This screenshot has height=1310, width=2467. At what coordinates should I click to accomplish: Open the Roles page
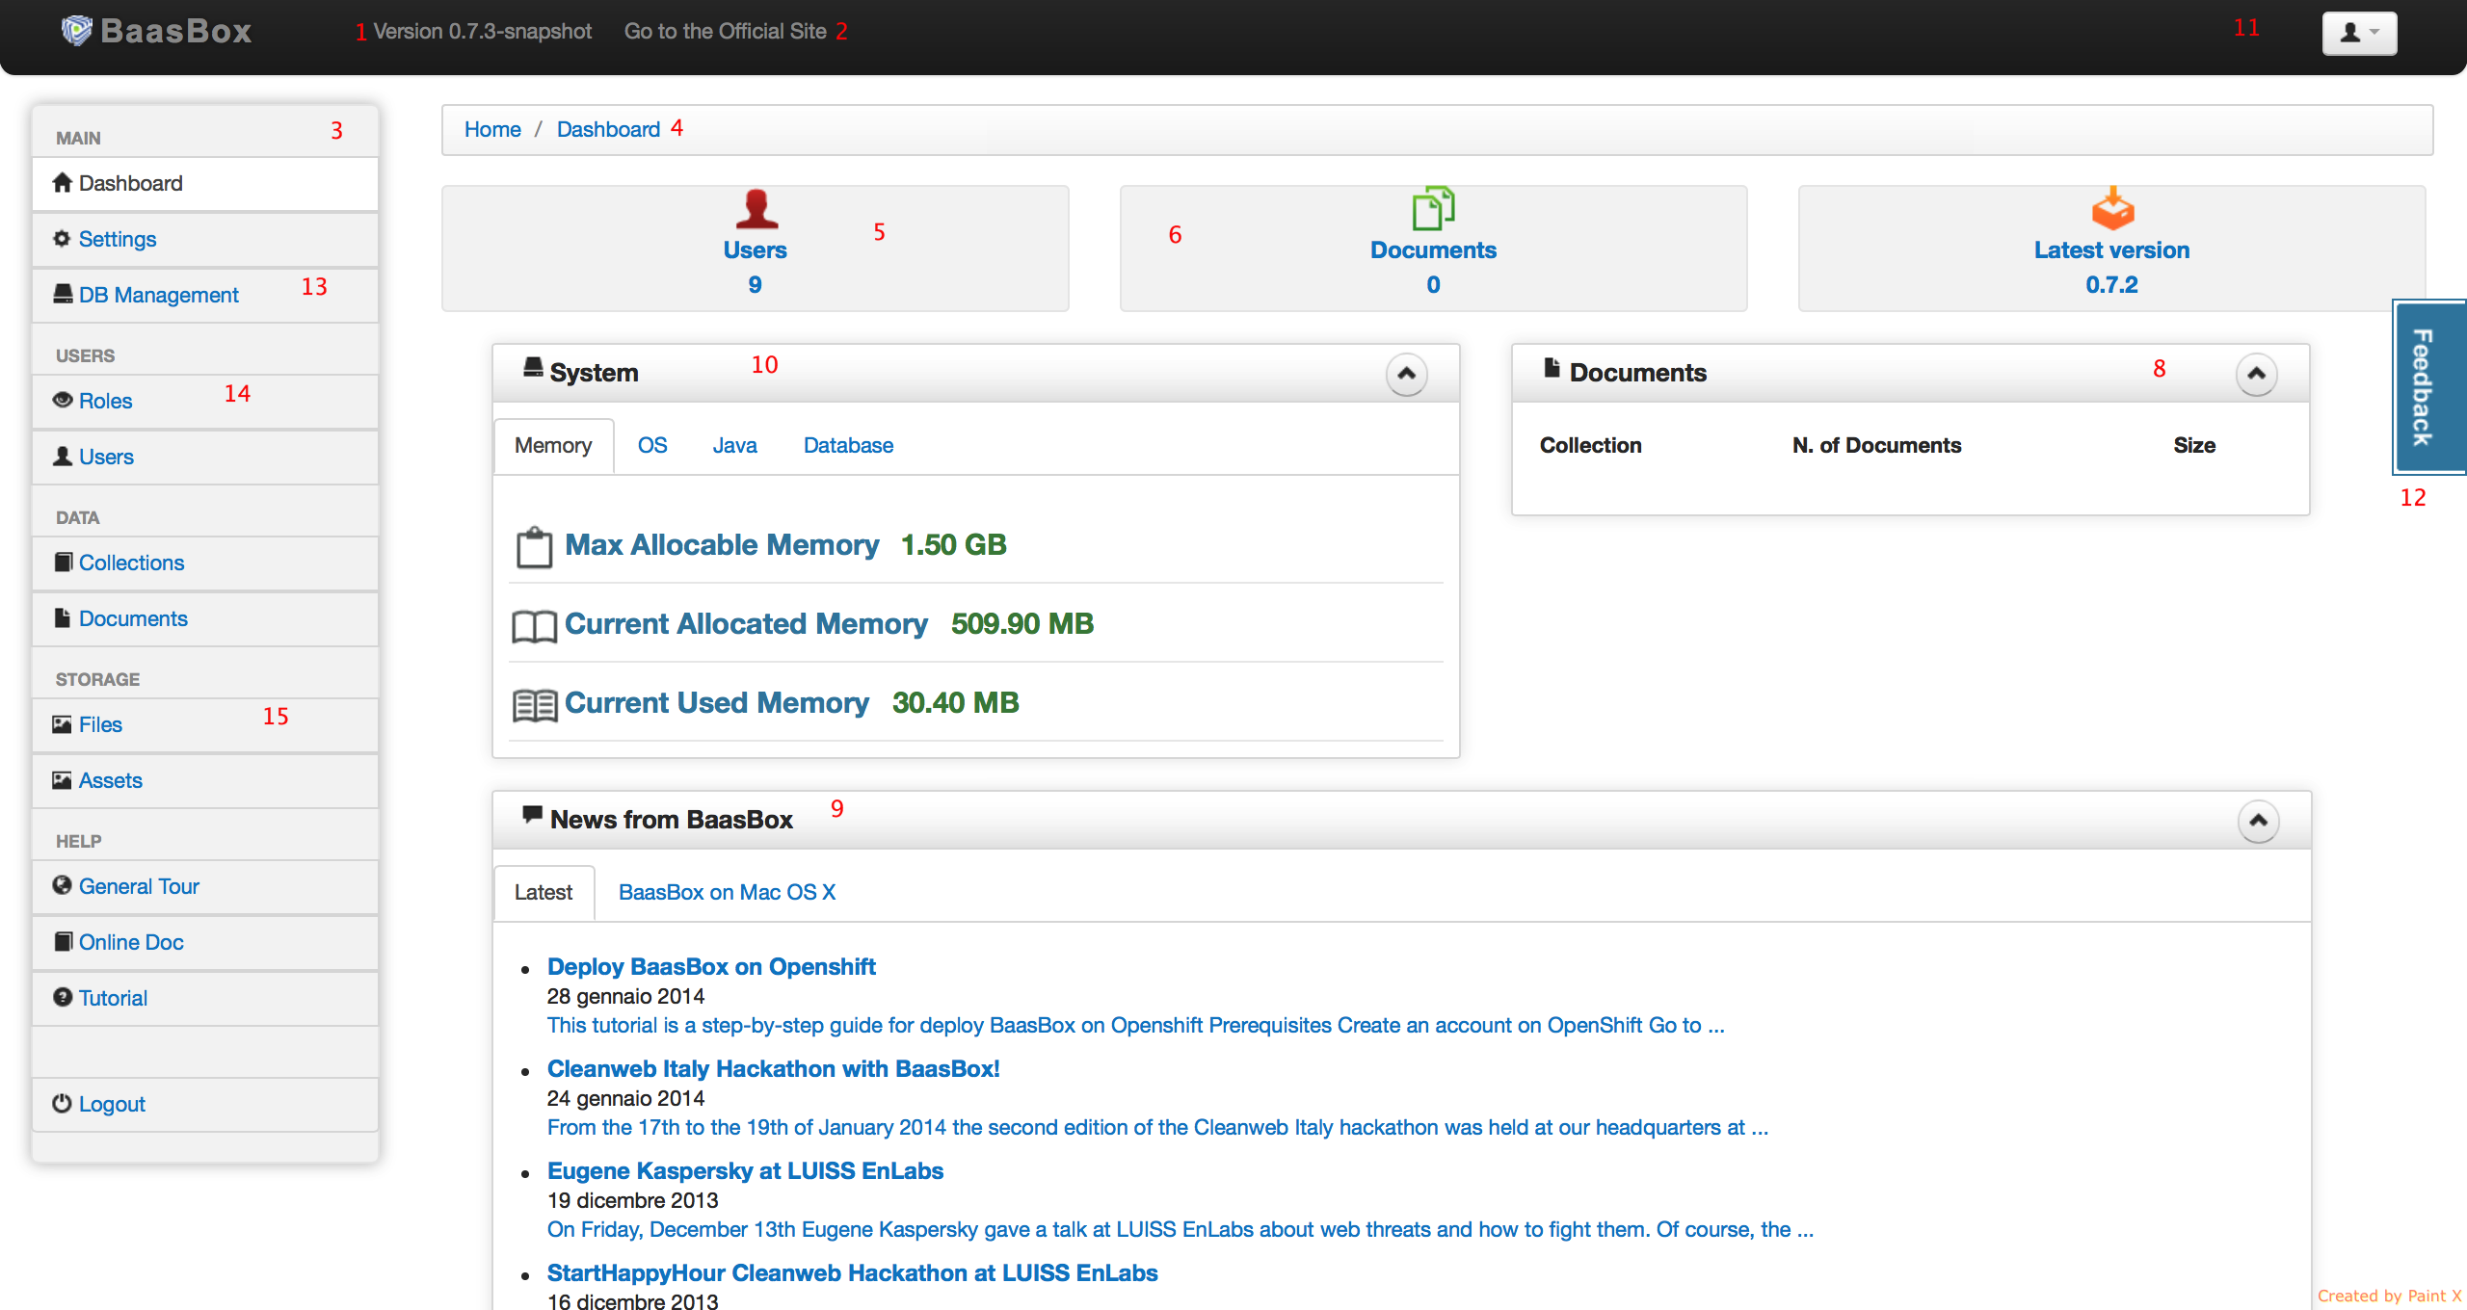tap(204, 401)
